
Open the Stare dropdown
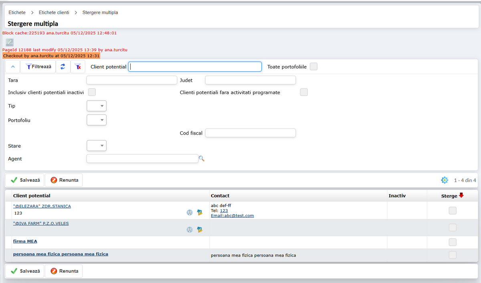point(97,146)
